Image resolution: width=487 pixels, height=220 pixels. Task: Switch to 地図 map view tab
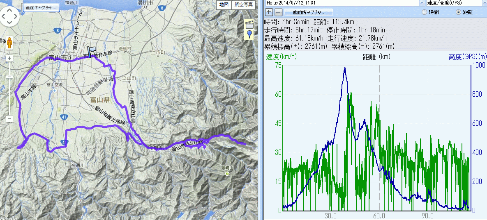[224, 5]
